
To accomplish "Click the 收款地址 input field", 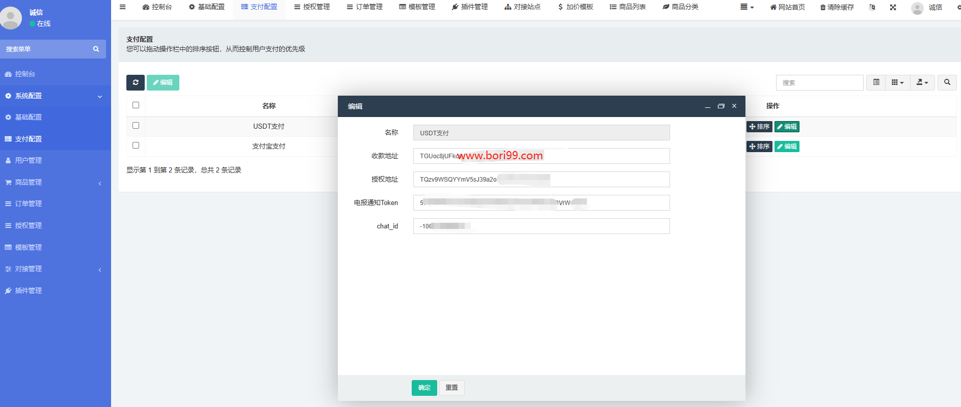I will pyautogui.click(x=541, y=156).
